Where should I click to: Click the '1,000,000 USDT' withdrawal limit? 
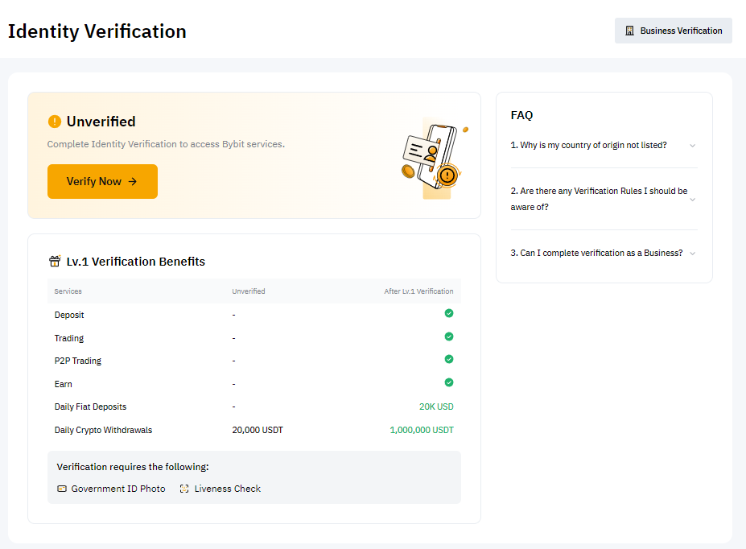click(x=422, y=430)
